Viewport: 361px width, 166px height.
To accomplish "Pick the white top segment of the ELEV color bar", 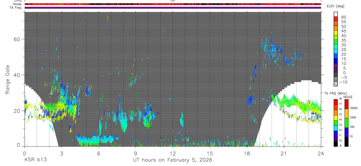I will pos(336,14).
